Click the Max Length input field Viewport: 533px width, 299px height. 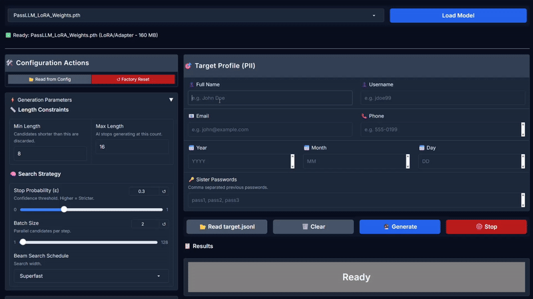tap(132, 147)
